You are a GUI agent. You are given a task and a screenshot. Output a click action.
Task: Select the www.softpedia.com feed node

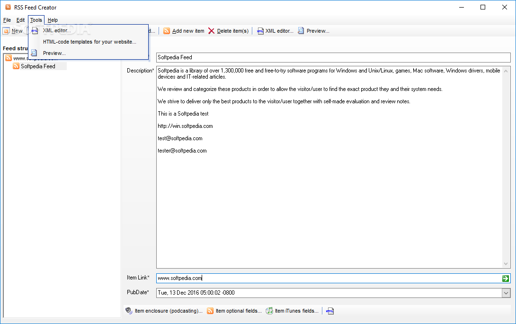[31, 58]
